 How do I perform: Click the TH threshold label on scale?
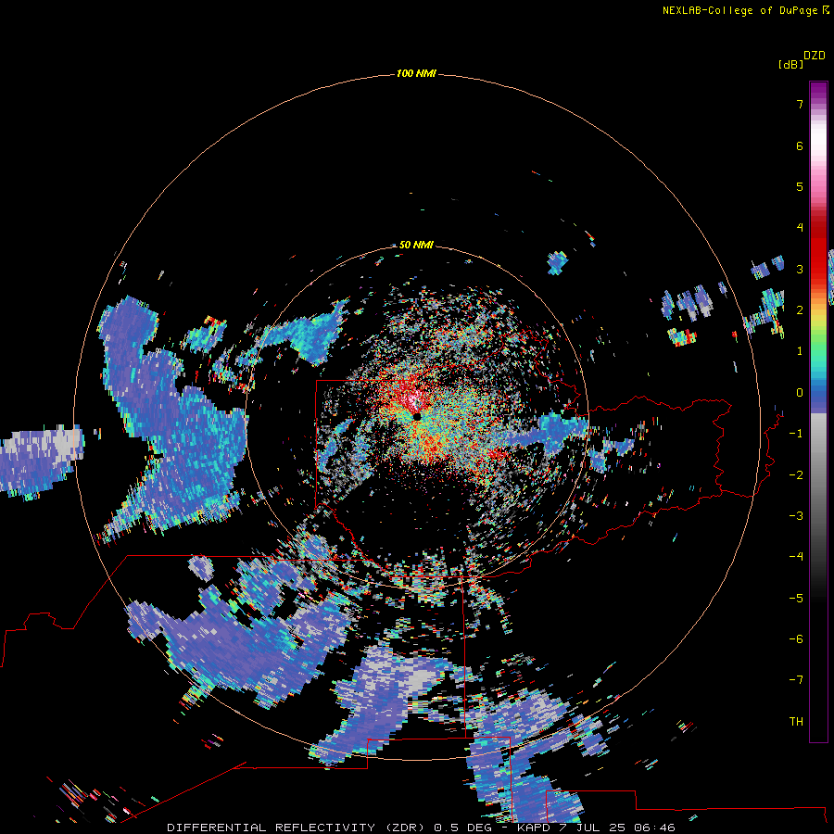tap(796, 722)
